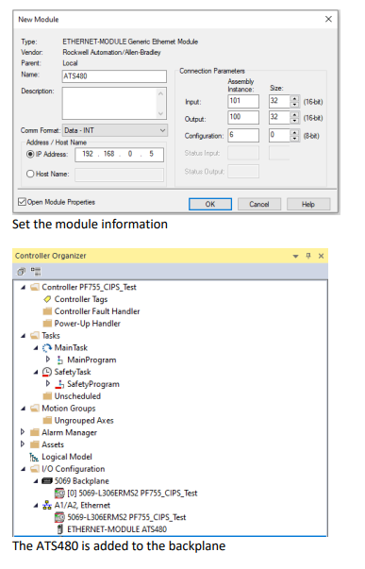The height and width of the screenshot is (569, 365).
Task: Close the New Module dialog with X
Action: click(328, 19)
